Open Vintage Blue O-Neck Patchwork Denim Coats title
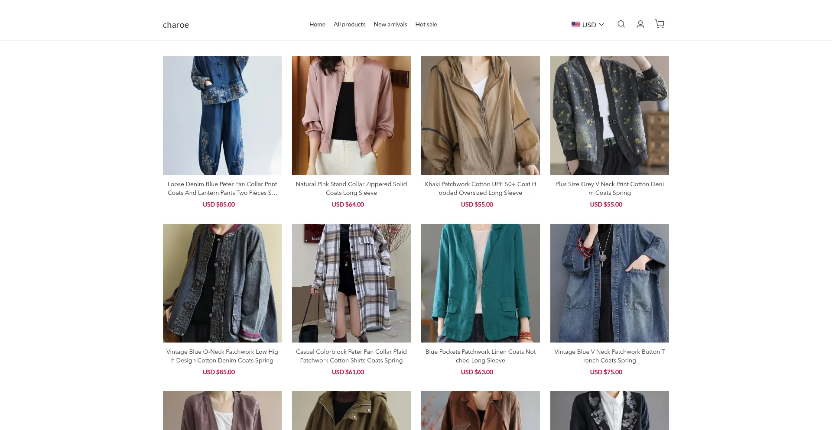 (222, 356)
